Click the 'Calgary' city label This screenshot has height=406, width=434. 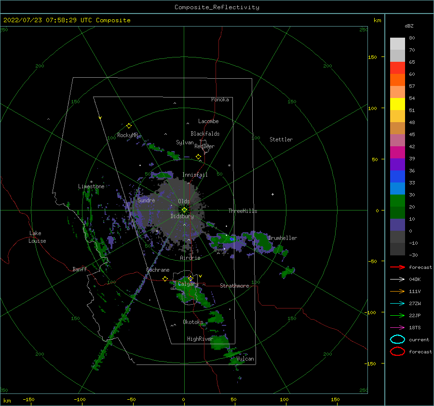click(x=188, y=284)
